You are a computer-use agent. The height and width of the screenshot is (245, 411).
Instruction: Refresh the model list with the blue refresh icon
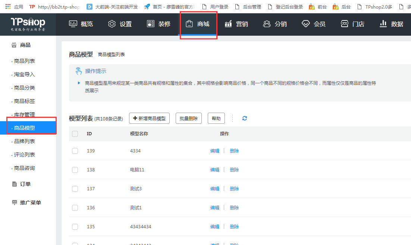pyautogui.click(x=244, y=118)
